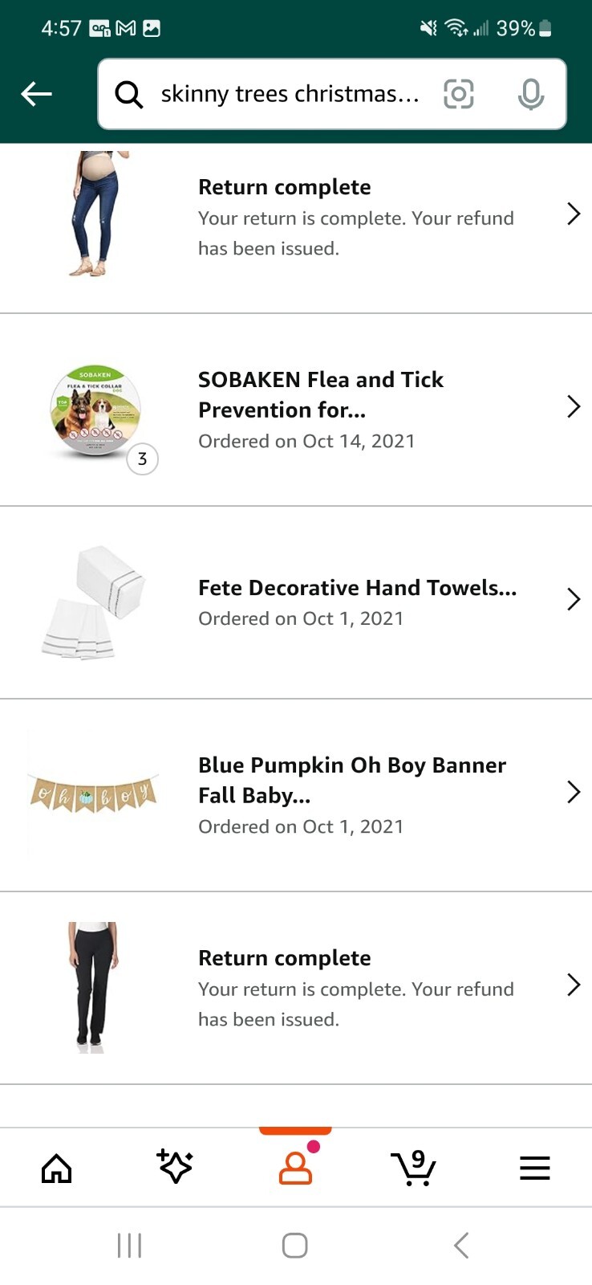Tap the microphone voice search icon

tap(530, 94)
